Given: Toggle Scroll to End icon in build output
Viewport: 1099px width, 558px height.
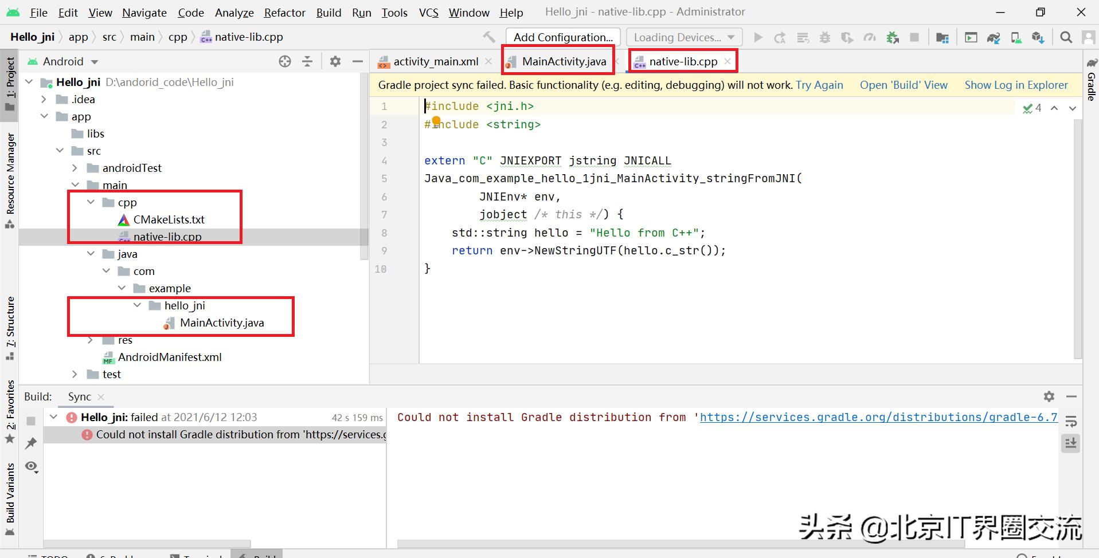Looking at the screenshot, I should 1070,443.
